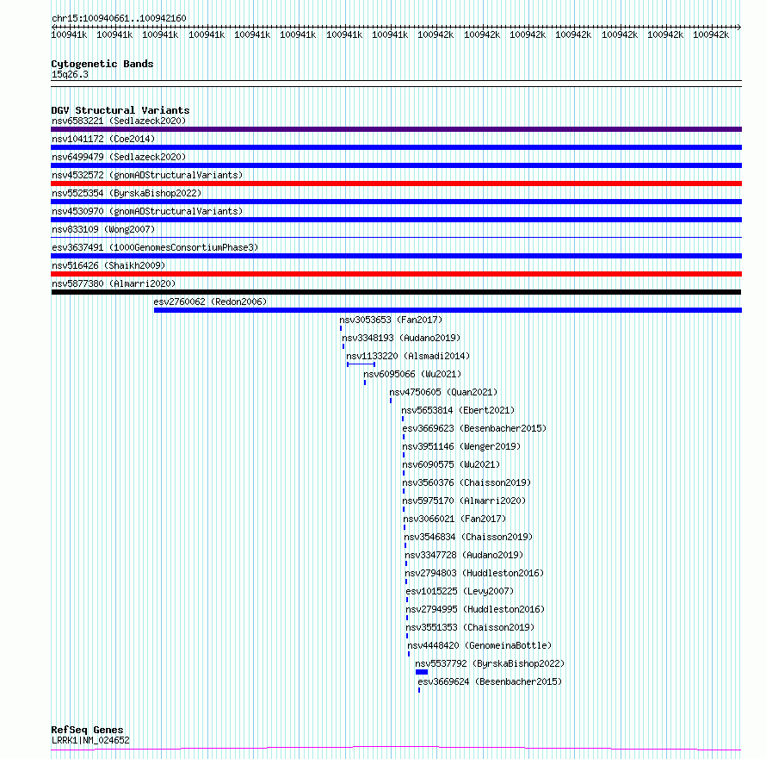
Task: Open variant nsv3560376 (Chaisson2019)
Action: pos(466,482)
